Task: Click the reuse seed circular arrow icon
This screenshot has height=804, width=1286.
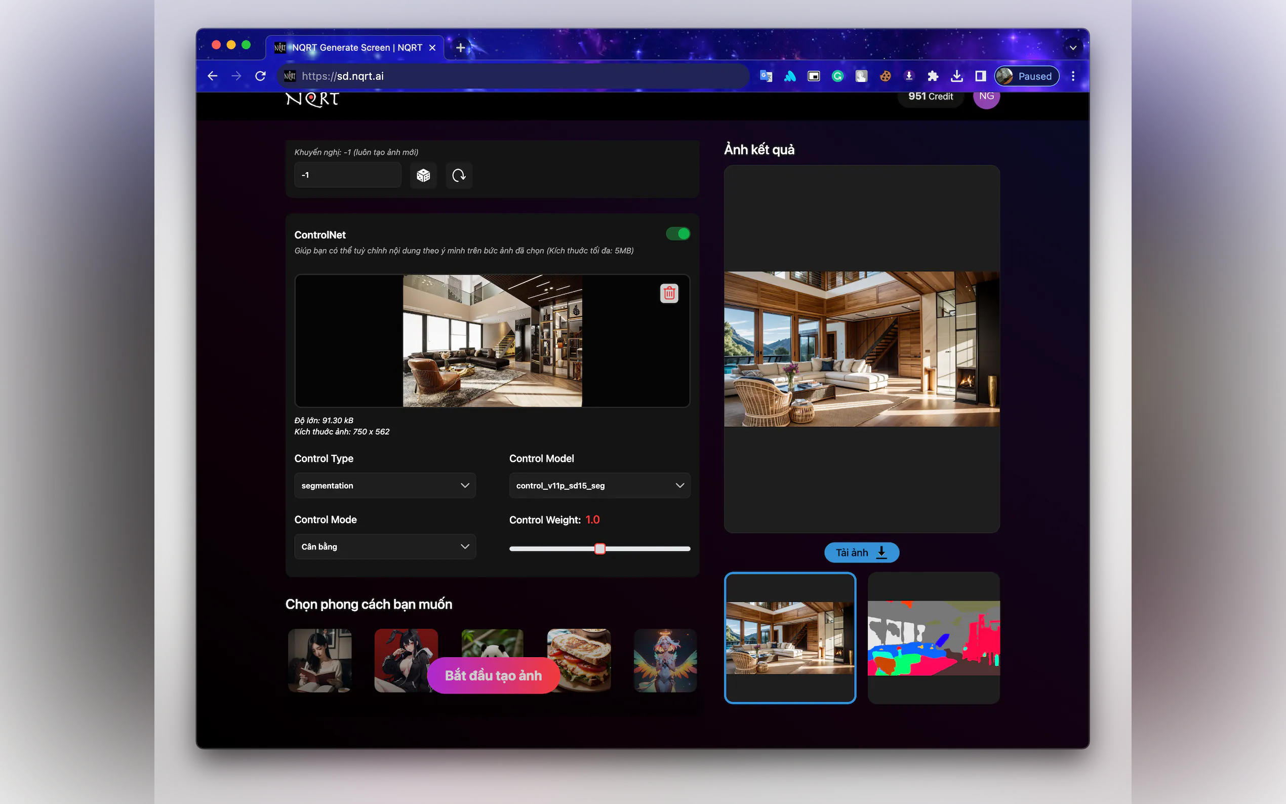Action: pos(459,176)
